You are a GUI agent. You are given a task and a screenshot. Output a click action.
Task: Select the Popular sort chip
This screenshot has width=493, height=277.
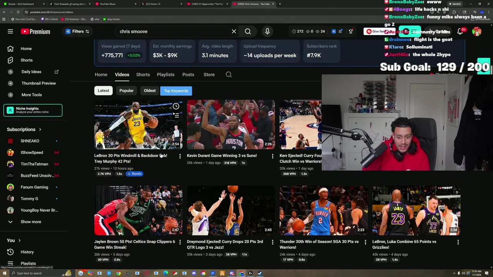(x=126, y=91)
